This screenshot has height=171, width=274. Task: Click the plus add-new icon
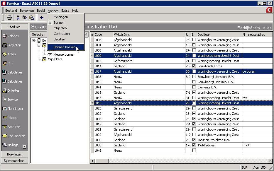tap(42, 18)
